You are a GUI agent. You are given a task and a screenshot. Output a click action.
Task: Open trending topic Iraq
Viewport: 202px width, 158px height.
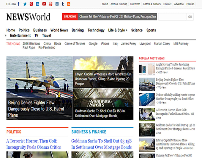(115, 44)
